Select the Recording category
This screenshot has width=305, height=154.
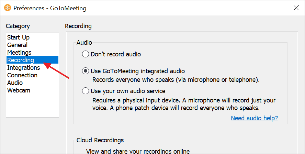[x=21, y=60]
